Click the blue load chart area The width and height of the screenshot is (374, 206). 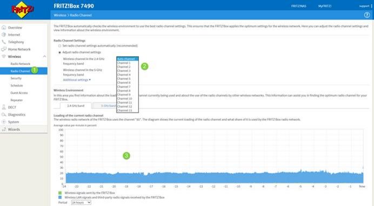[x=214, y=178]
